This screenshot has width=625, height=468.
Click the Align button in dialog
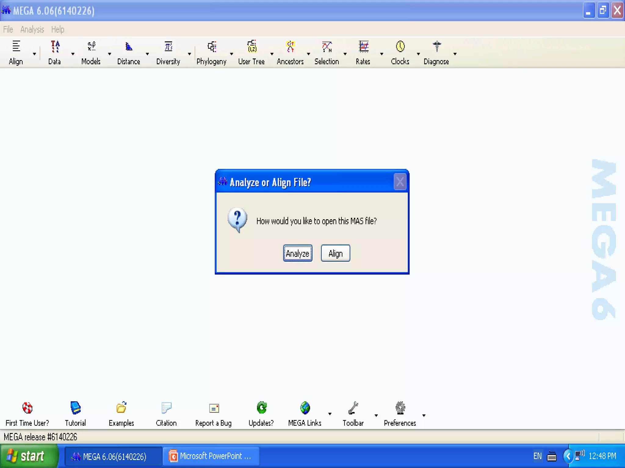tap(335, 253)
